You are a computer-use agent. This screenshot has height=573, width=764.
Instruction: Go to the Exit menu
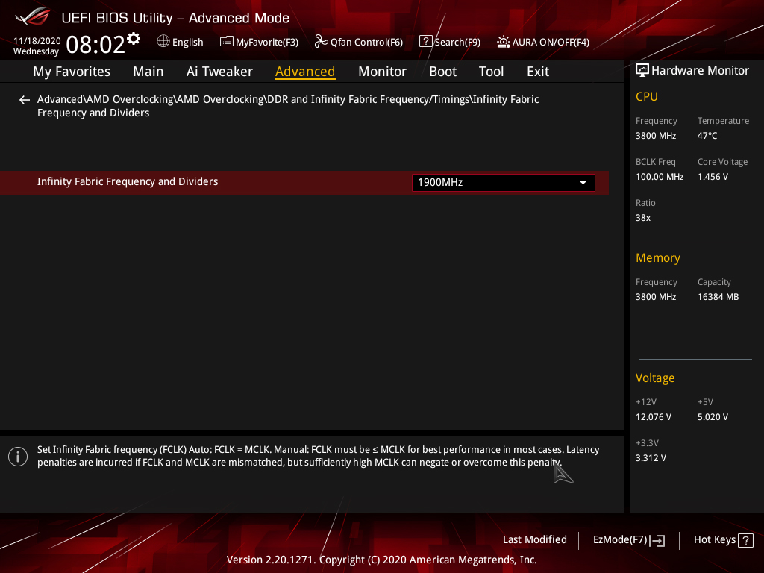point(537,72)
